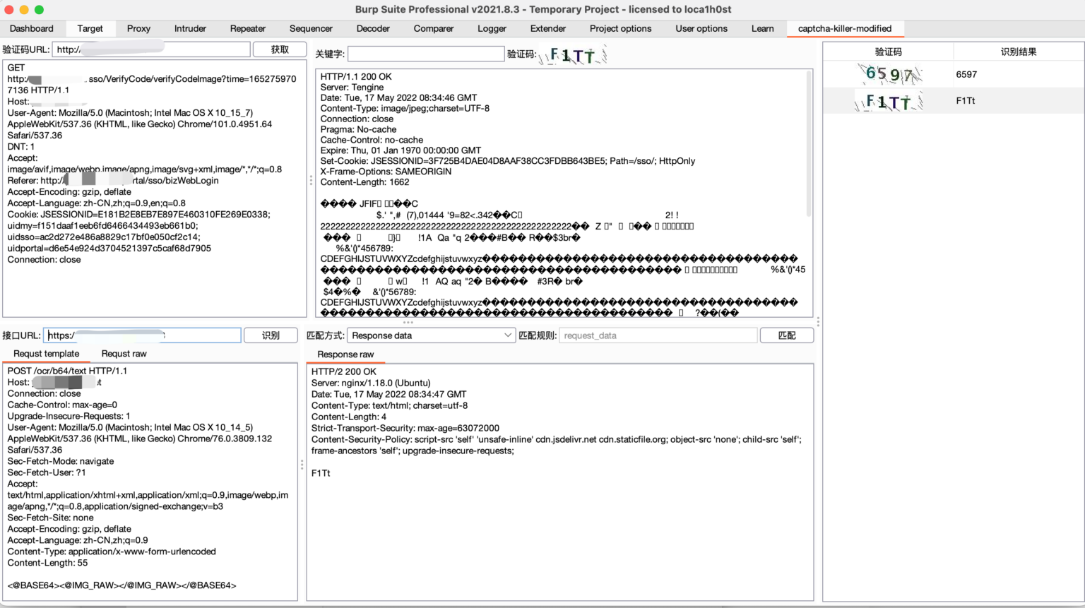Go to the Decoder tab
Screen dimensions: 1085x608
pos(373,28)
